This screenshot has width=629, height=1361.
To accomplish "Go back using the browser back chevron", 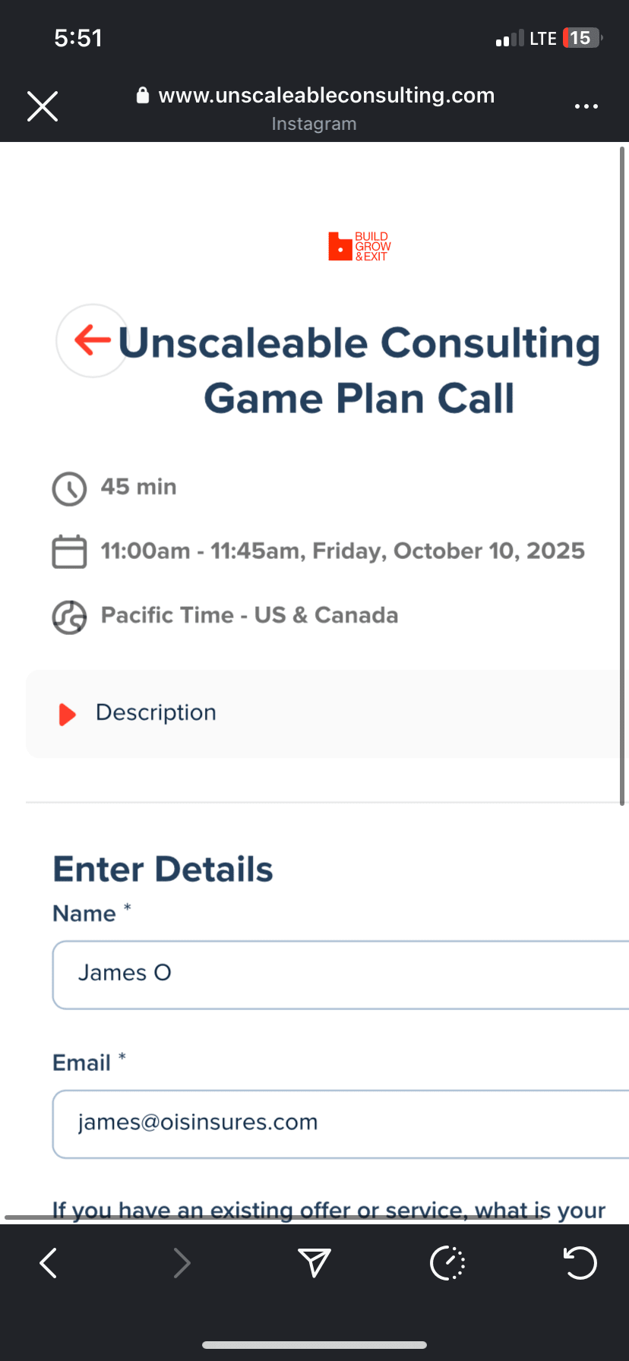I will (x=49, y=1263).
